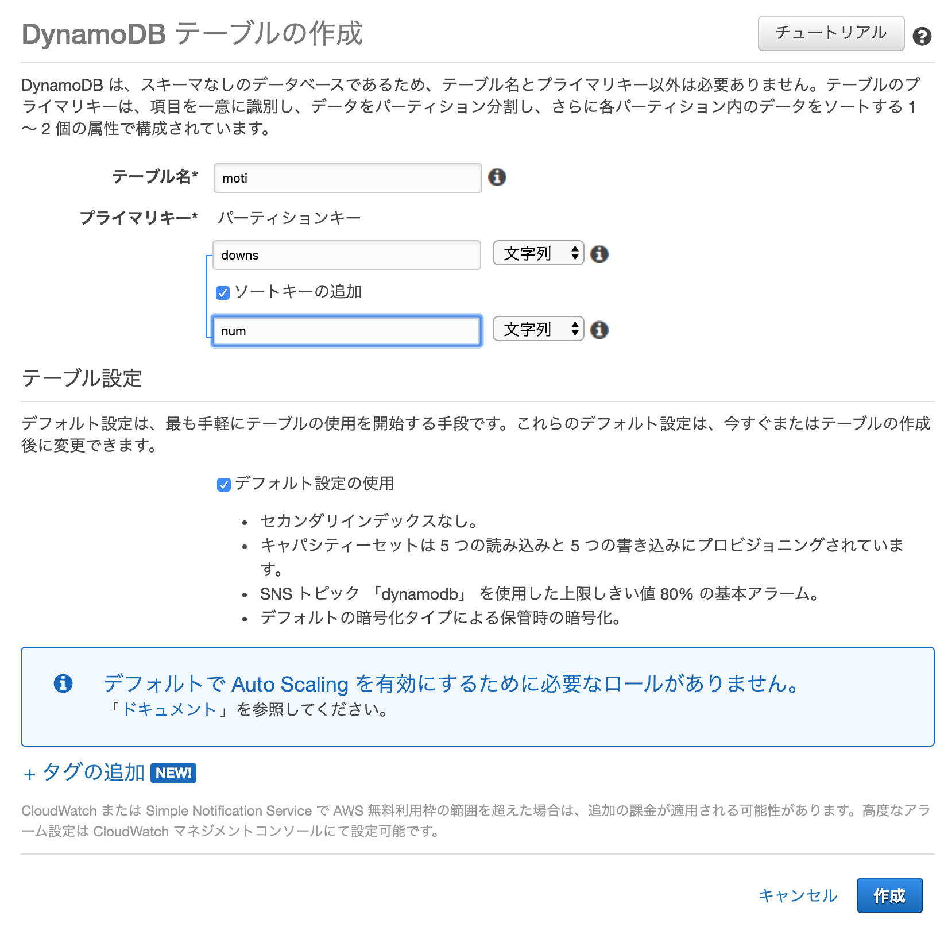
Task: Expand the タグの追加 add tags section
Action: point(84,772)
